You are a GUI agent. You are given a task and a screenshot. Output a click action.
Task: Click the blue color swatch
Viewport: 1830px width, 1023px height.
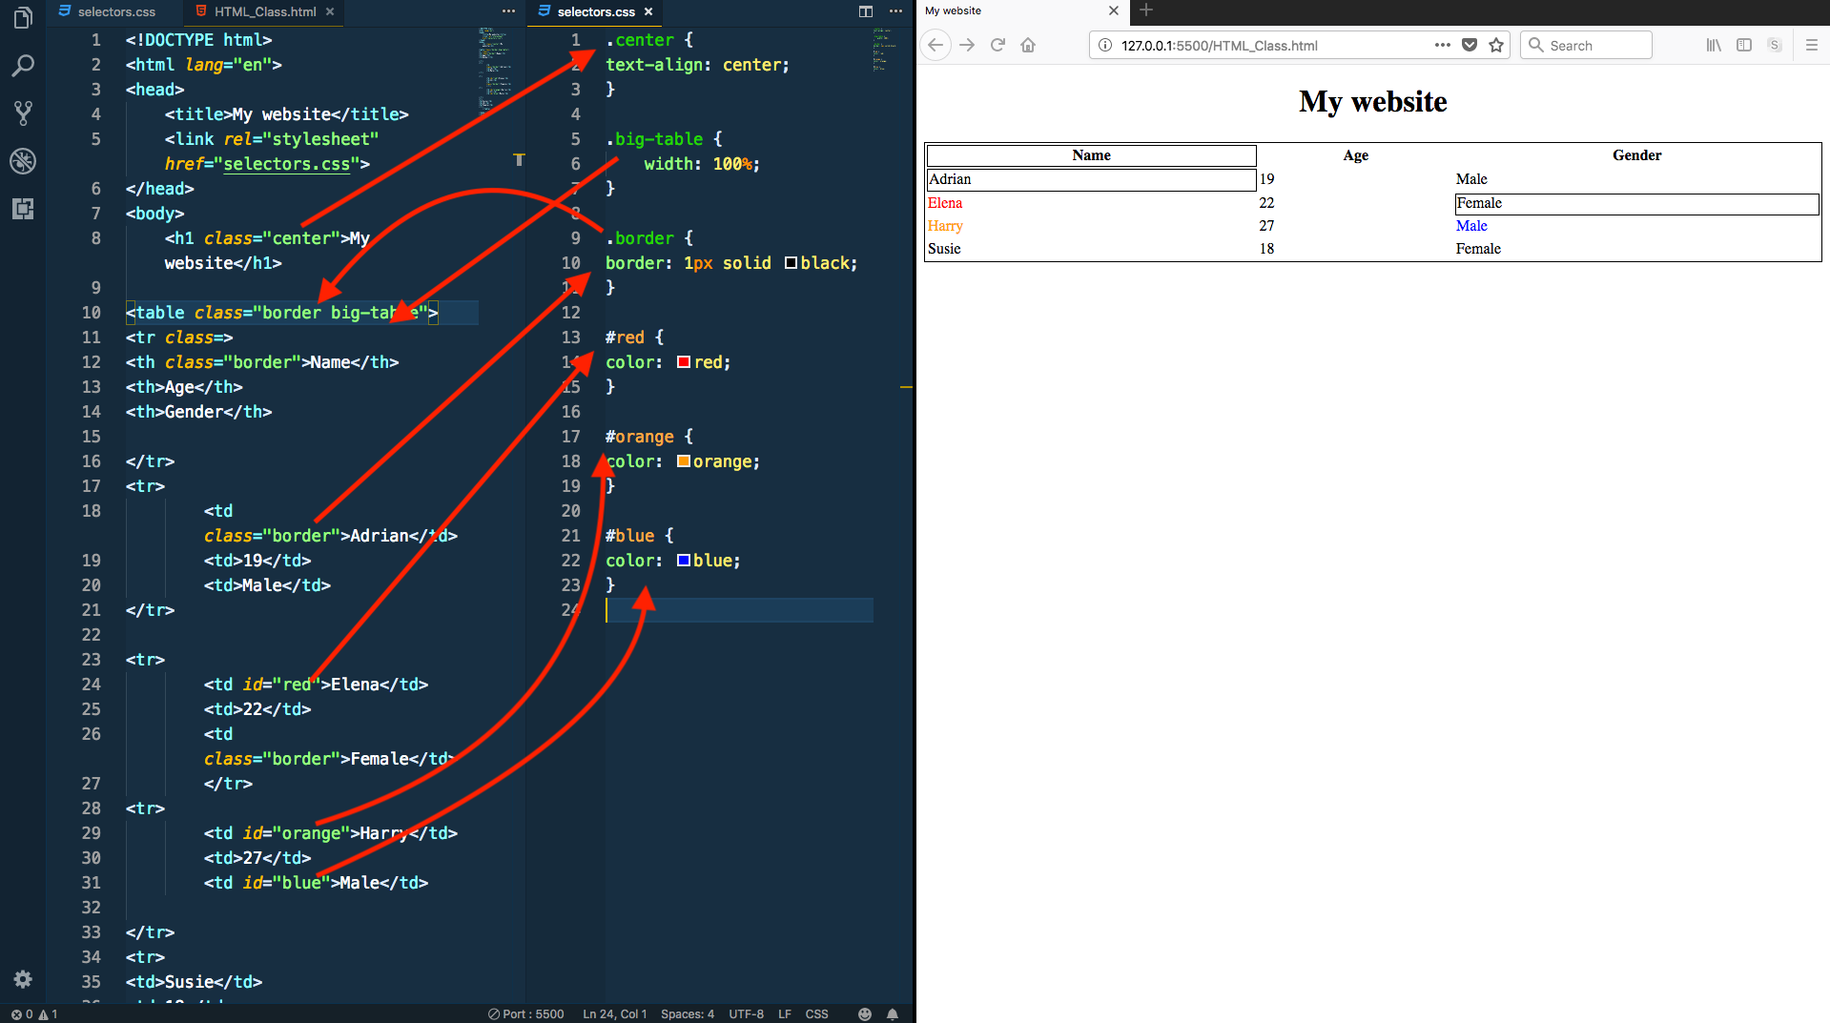tap(684, 561)
